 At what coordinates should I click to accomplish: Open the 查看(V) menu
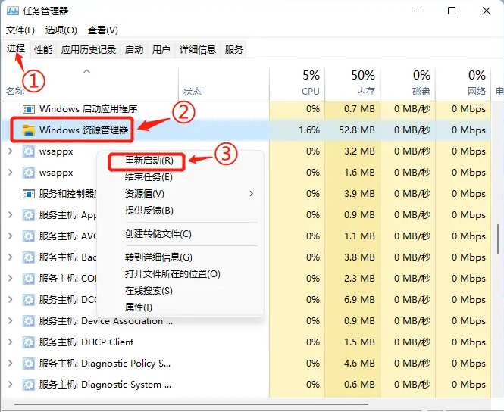pos(103,30)
